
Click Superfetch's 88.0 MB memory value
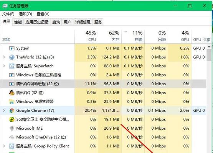point(112,66)
